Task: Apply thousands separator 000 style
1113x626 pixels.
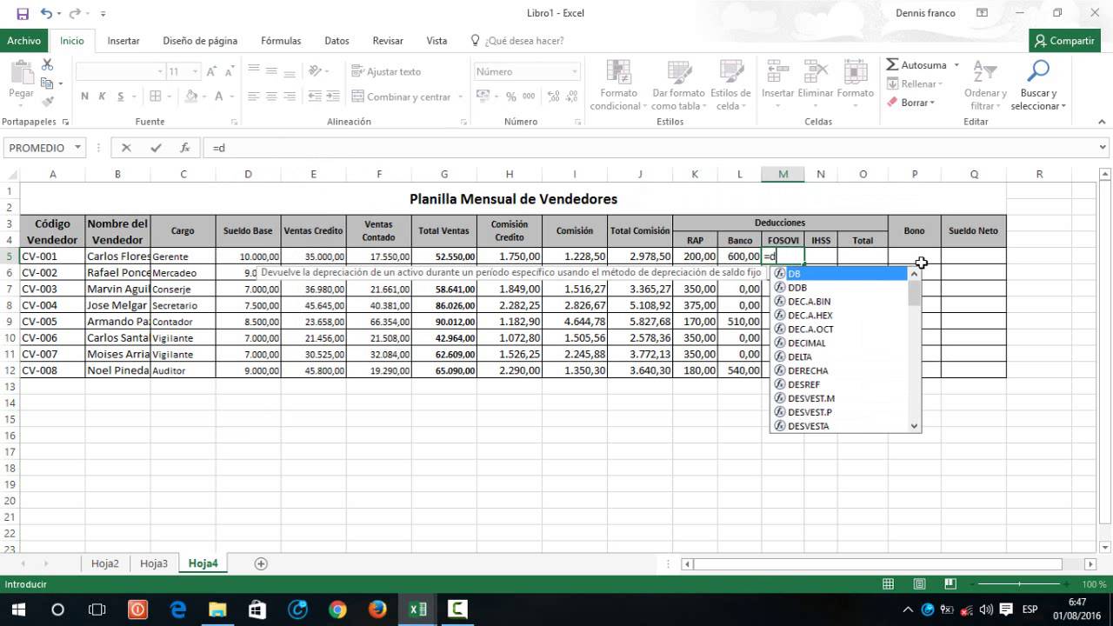Action: click(x=529, y=97)
